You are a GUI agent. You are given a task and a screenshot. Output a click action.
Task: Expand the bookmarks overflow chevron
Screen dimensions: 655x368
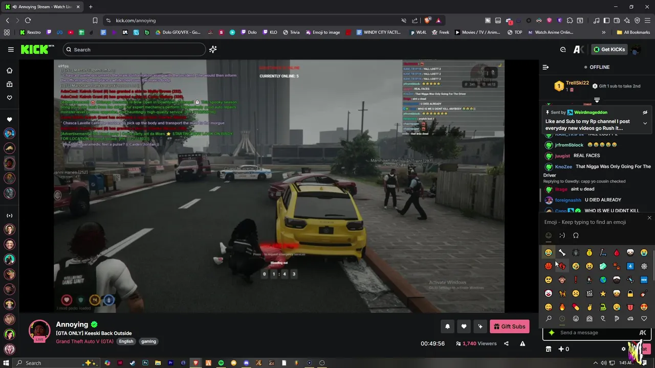[603, 32]
